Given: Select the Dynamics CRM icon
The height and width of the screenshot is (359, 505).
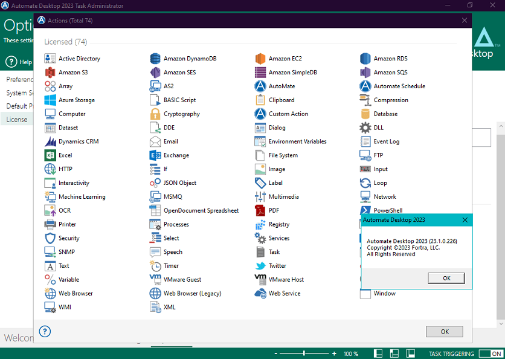Looking at the screenshot, I should pyautogui.click(x=50, y=141).
